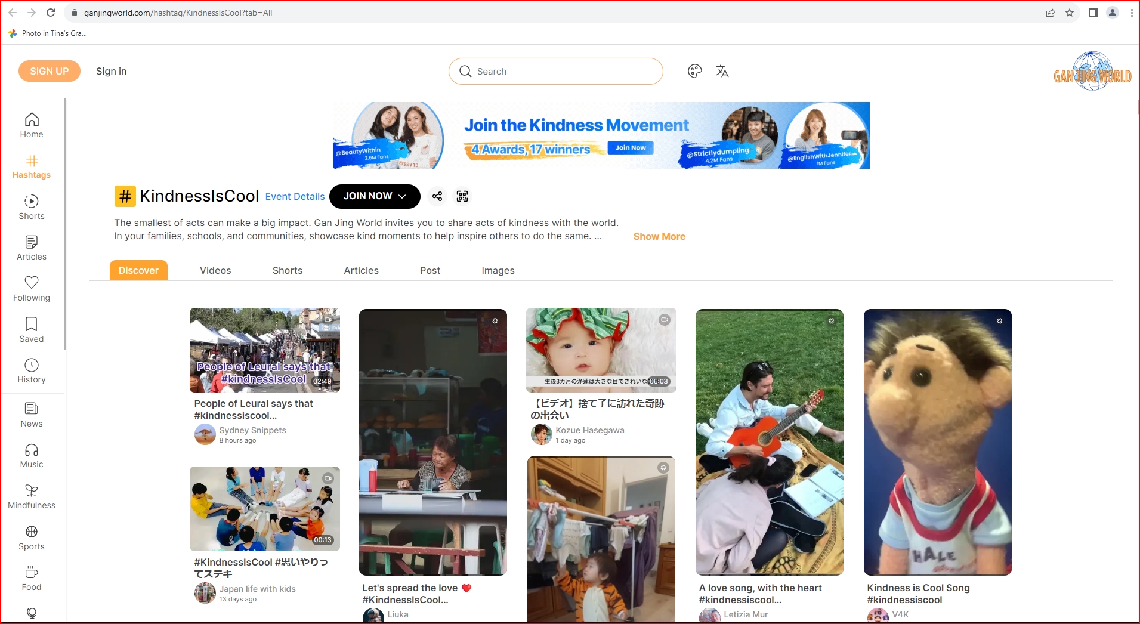Focus the Search input field
Image resolution: width=1140 pixels, height=624 pixels.
tap(556, 71)
